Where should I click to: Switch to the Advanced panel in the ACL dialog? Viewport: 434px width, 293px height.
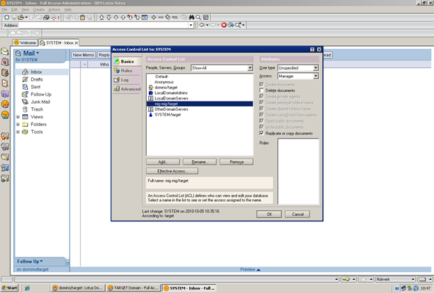127,89
